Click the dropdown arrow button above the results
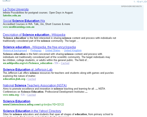The height and width of the screenshot is (117, 147). [6, 1]
